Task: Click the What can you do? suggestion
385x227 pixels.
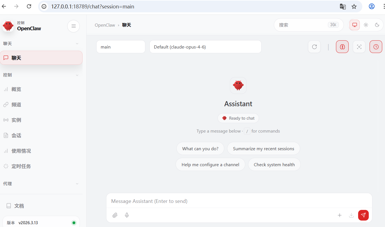Action: tap(200, 149)
